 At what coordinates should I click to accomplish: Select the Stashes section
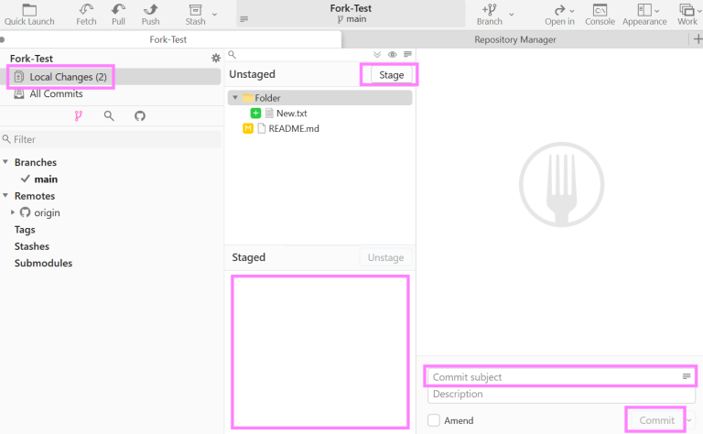pos(32,246)
